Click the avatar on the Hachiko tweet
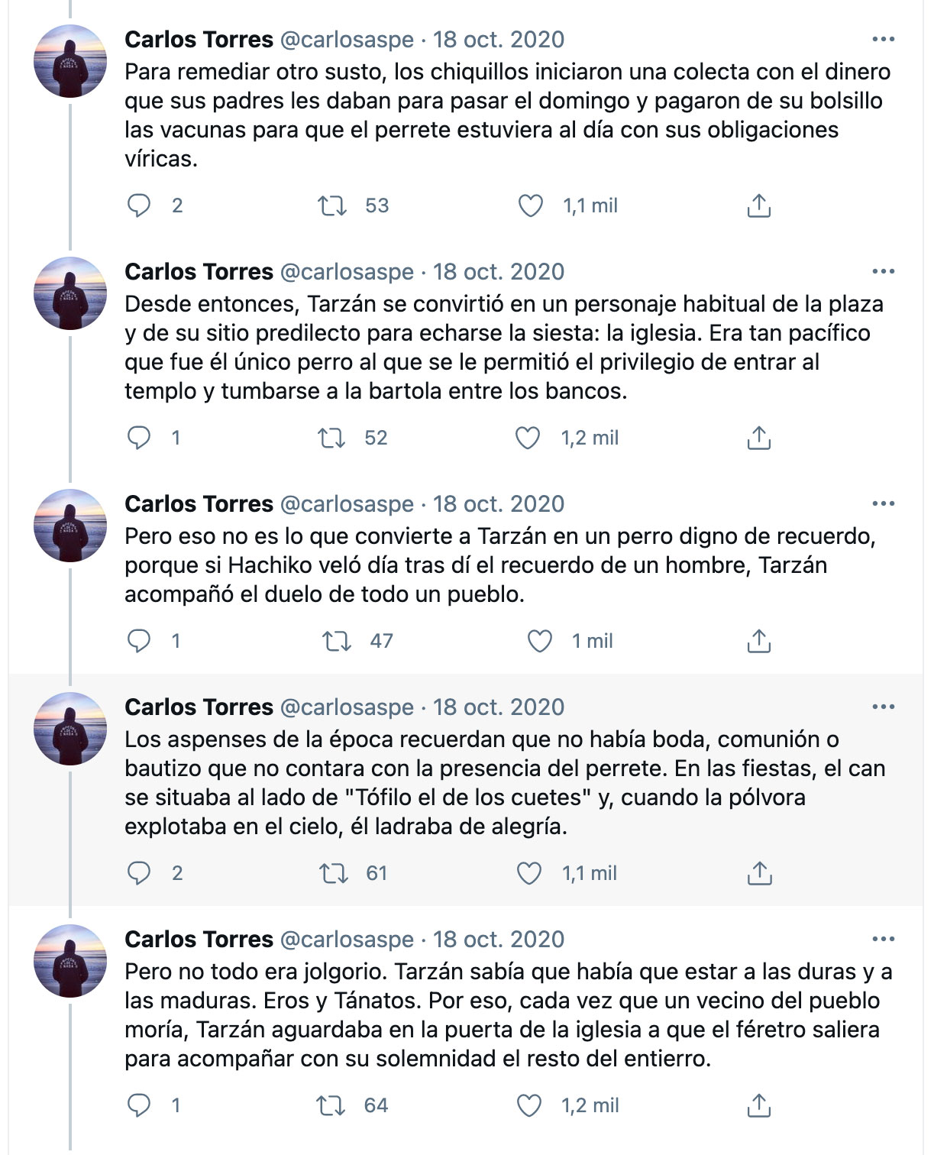 [x=70, y=526]
